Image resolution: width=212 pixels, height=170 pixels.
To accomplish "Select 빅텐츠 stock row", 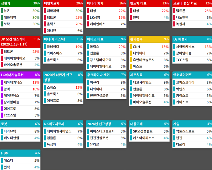I will pos(192,89).
